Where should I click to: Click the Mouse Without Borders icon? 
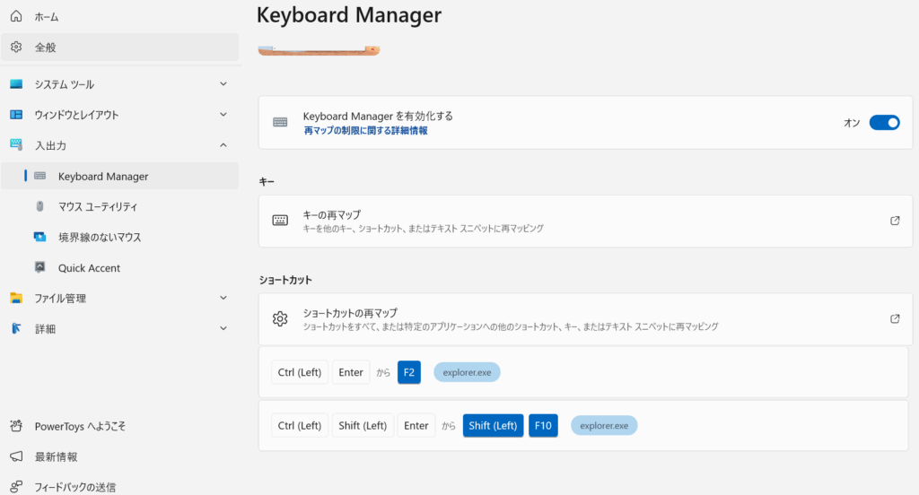(39, 238)
